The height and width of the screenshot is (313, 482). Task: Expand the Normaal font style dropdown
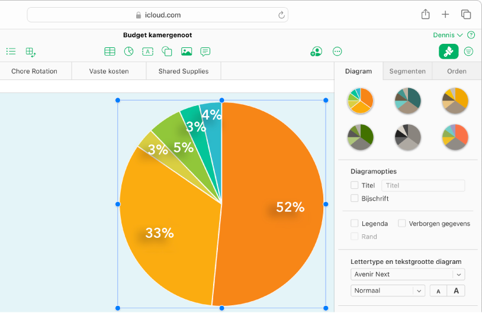click(388, 291)
